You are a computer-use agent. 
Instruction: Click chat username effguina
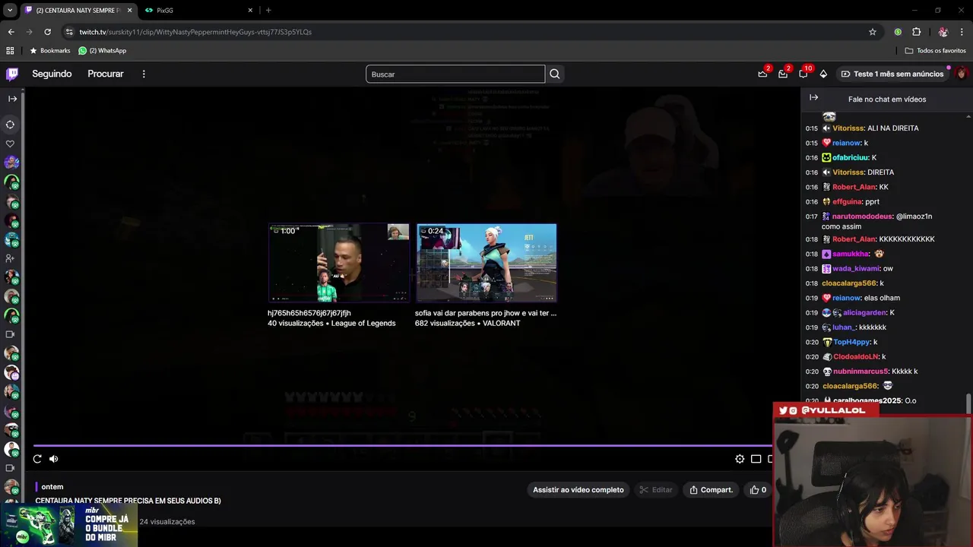(848, 202)
